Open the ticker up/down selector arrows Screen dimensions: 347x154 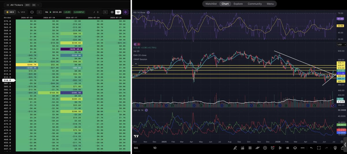[x=98, y=12]
